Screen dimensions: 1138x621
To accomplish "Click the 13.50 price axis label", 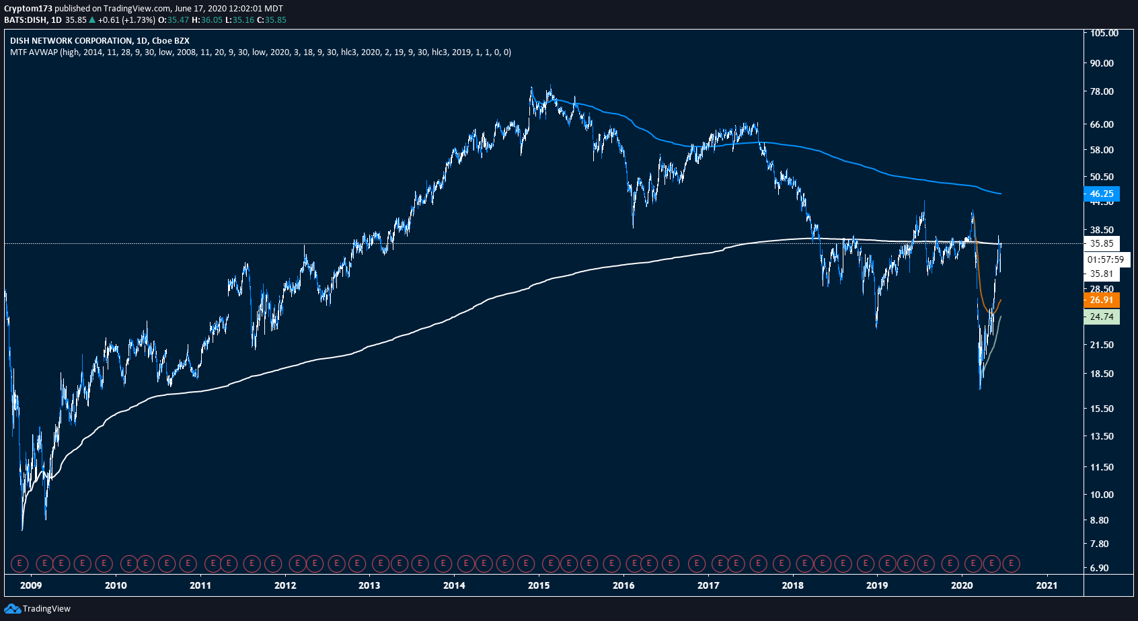I will (x=1102, y=436).
